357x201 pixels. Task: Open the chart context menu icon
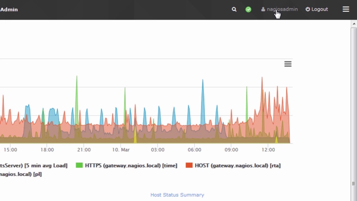(288, 64)
